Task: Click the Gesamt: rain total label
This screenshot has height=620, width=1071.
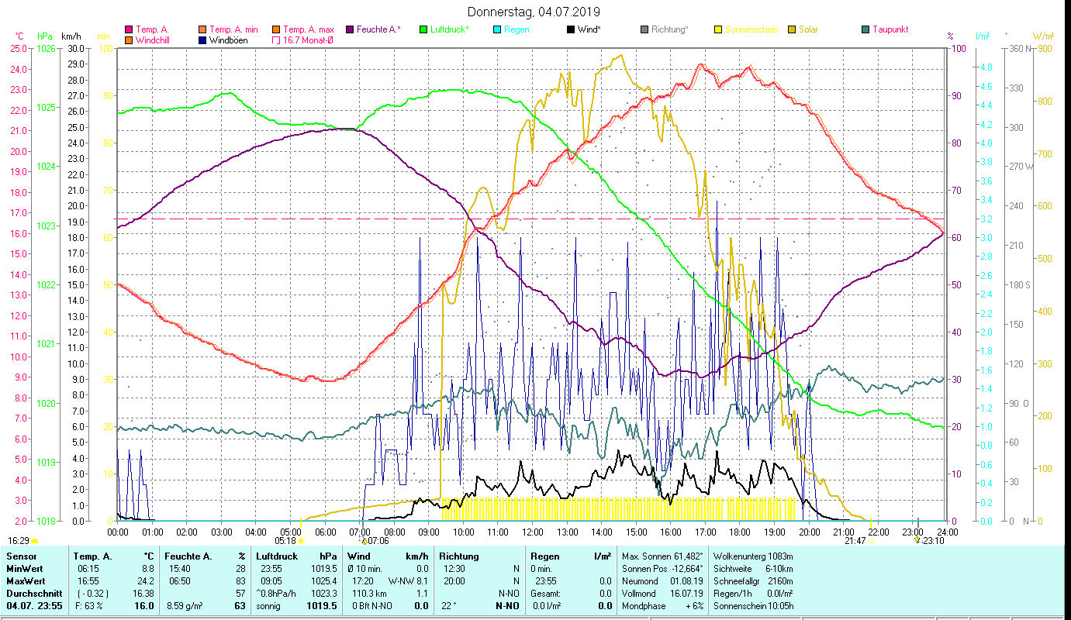Action: (x=547, y=592)
